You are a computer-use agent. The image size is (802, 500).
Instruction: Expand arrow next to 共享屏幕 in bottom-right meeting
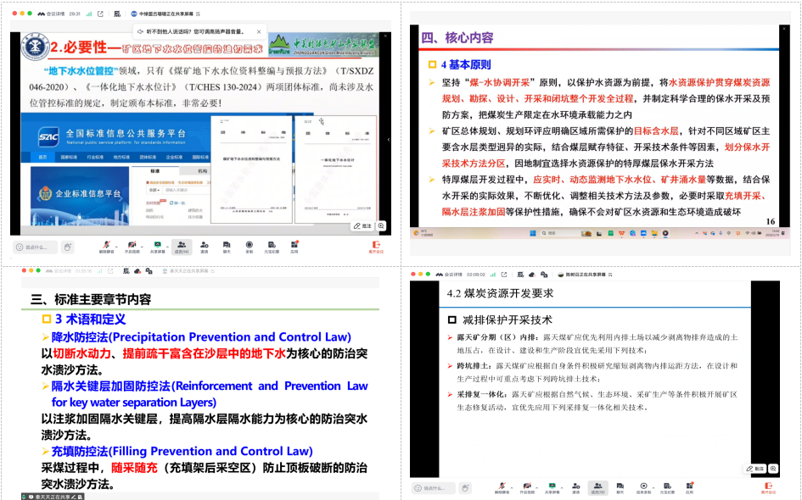click(563, 485)
